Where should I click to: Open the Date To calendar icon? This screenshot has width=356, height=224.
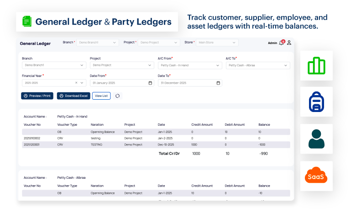218,83
